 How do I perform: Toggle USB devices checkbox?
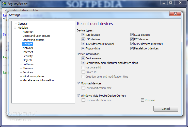click(x=83, y=39)
